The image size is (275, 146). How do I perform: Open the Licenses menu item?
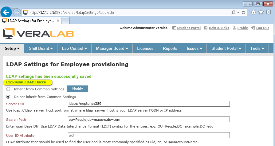pyautogui.click(x=145, y=49)
